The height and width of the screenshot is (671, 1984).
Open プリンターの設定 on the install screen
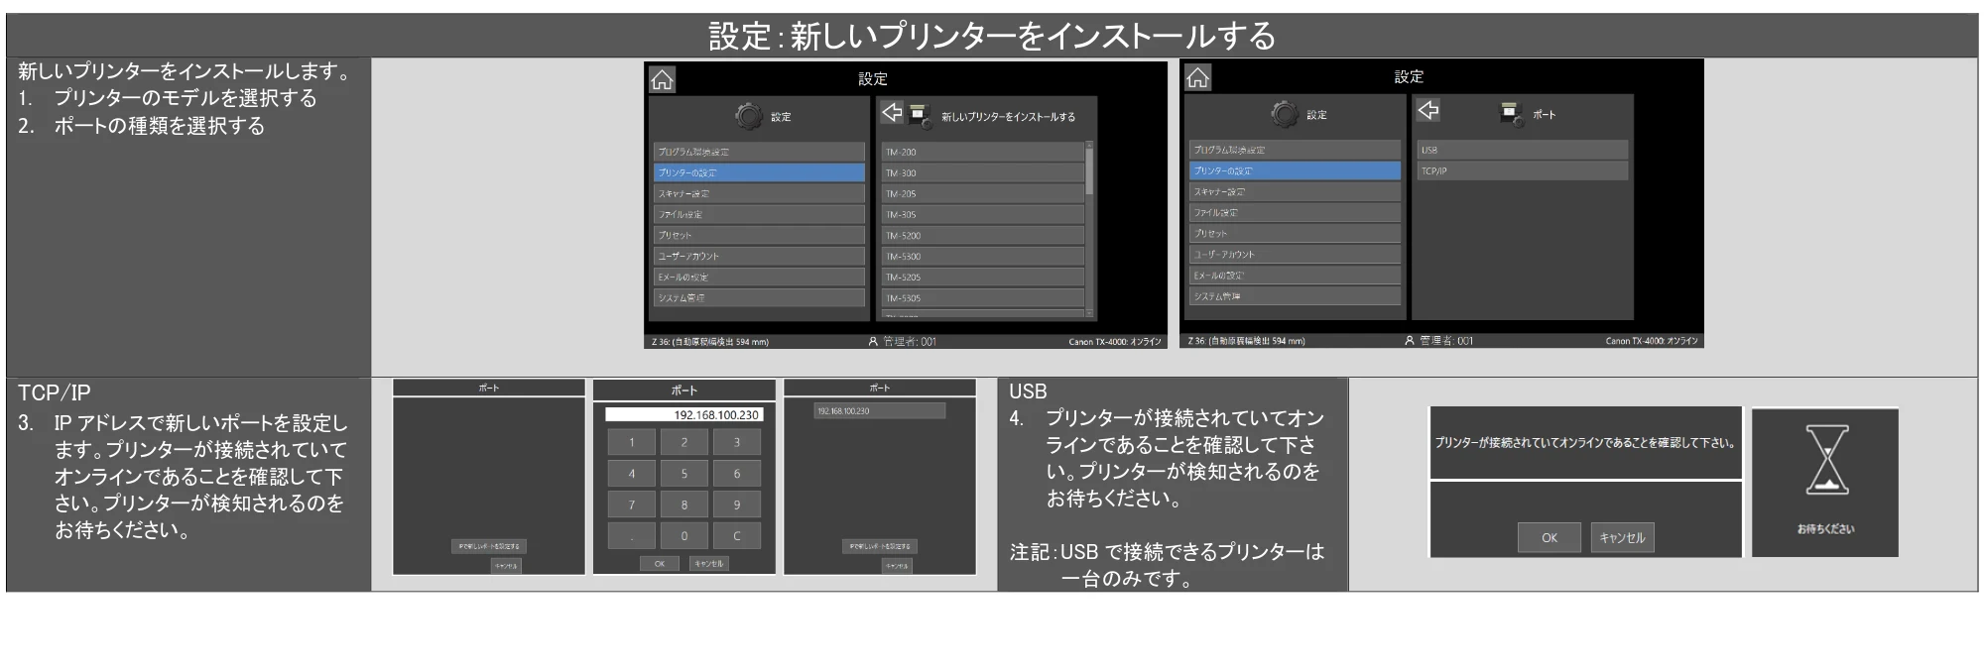759,172
